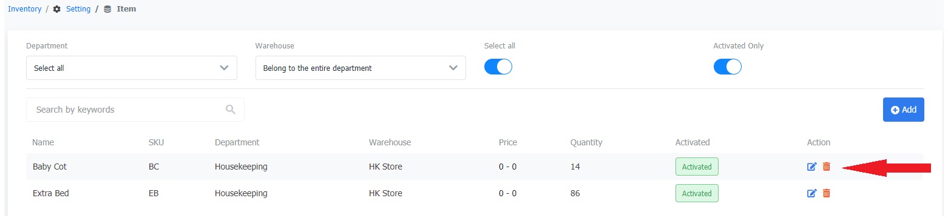This screenshot has height=218, width=948.
Task: Open the Setting breadcrumb link
Action: pos(78,9)
